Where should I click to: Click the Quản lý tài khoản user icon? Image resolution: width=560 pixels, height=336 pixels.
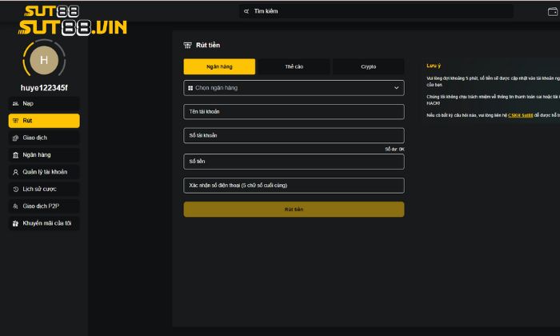(x=16, y=172)
